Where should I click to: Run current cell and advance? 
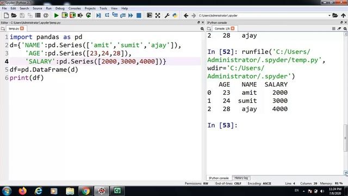pos(72,15)
